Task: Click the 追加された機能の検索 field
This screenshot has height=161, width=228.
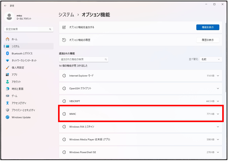Action: [84, 59]
